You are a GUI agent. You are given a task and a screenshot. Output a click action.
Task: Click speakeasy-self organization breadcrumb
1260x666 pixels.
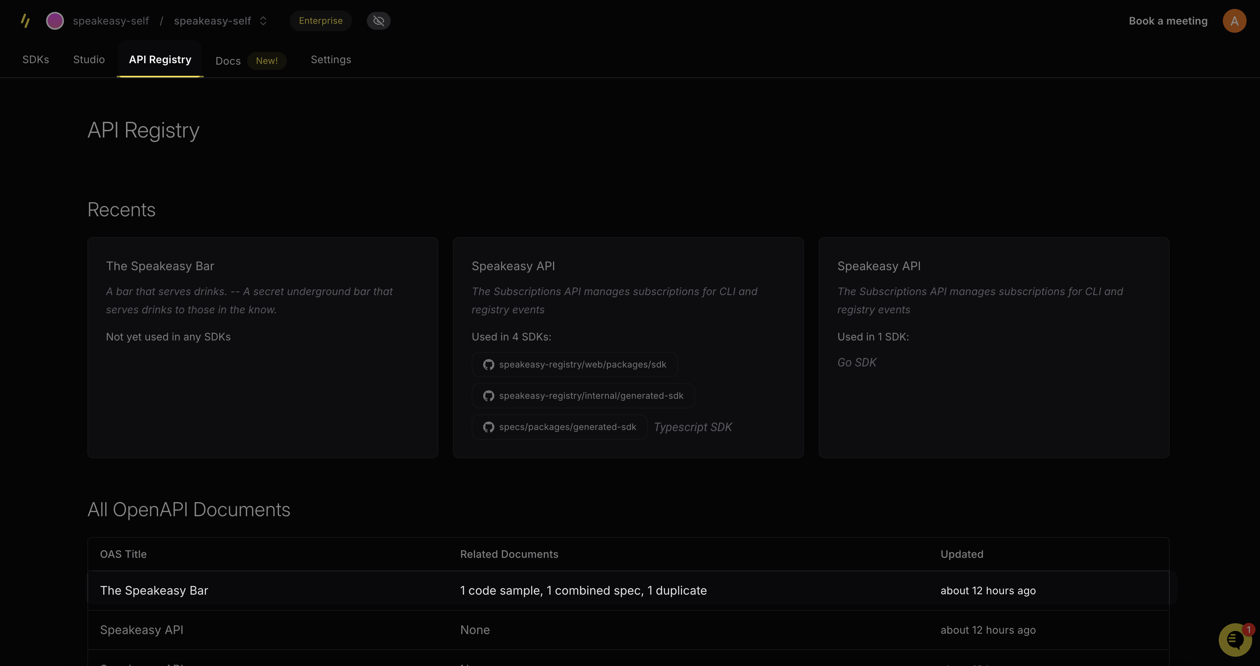click(x=110, y=20)
